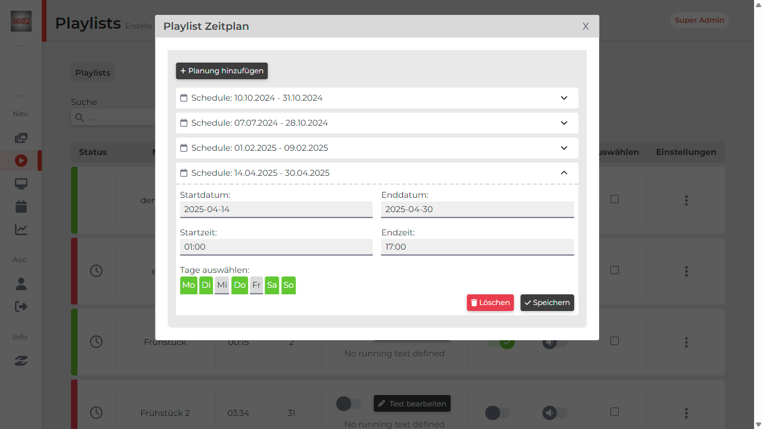This screenshot has height=429, width=763.
Task: Open the monitor displays icon in sidebar
Action: [21, 184]
